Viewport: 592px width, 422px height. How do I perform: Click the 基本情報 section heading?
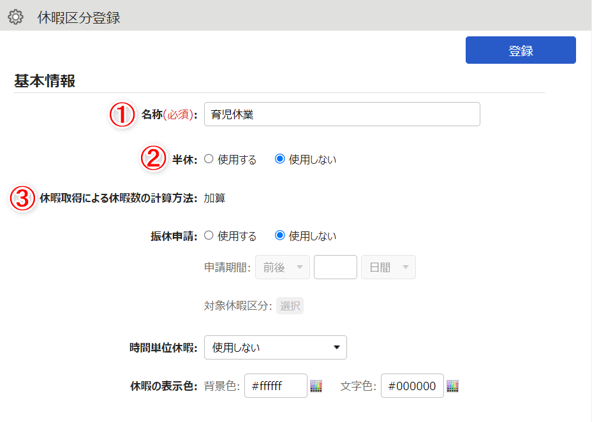[45, 81]
